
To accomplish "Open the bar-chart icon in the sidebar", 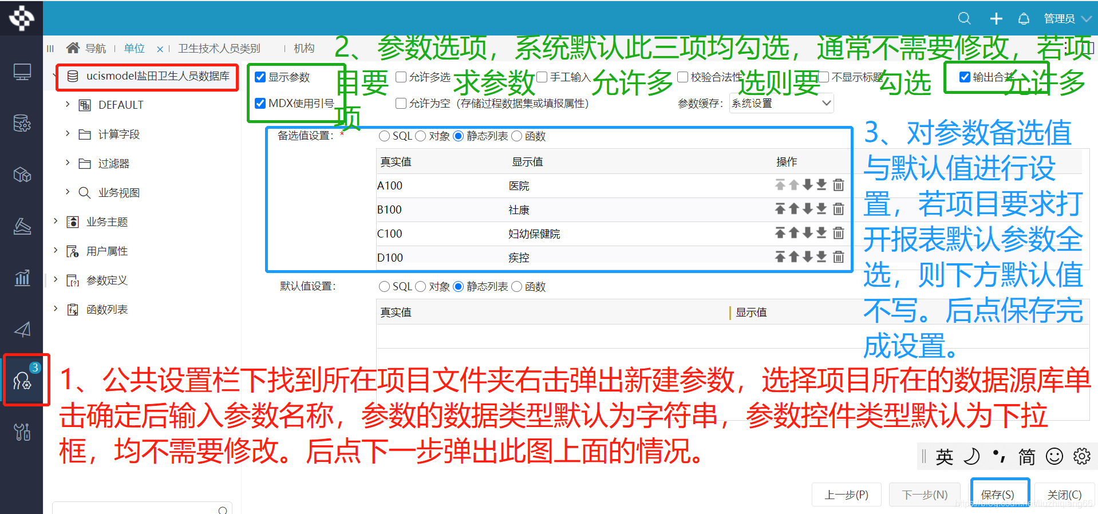I will click(22, 278).
